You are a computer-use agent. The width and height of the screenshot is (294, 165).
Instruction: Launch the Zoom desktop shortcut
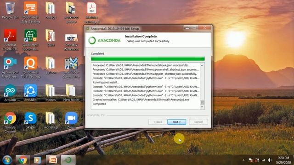coord(71,121)
